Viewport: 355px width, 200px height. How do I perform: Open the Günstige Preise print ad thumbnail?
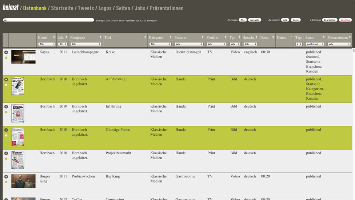[18, 137]
